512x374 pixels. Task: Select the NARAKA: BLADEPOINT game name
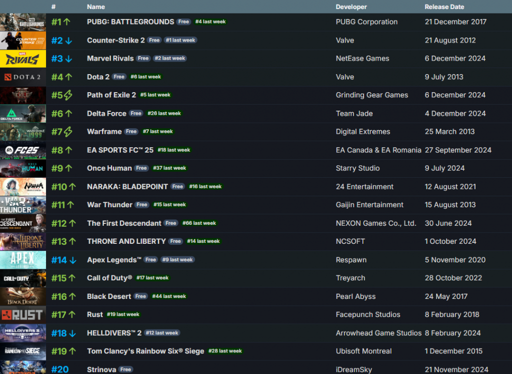click(x=127, y=187)
